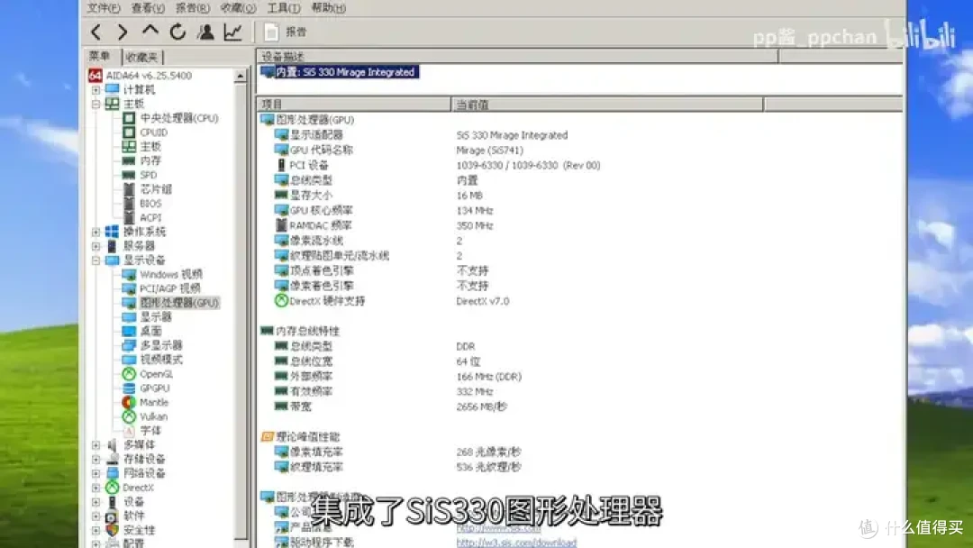The height and width of the screenshot is (548, 973).
Task: Click the 软件 software icon
Action: [x=112, y=516]
